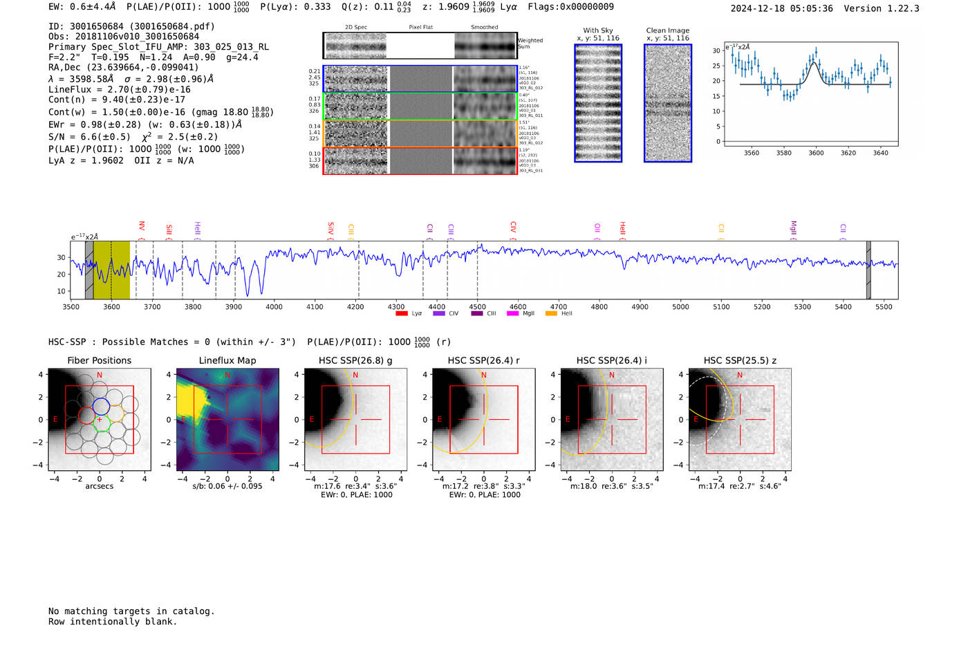The image size is (968, 659).
Task: Click the Lyα red legend swatch
Action: 402,313
